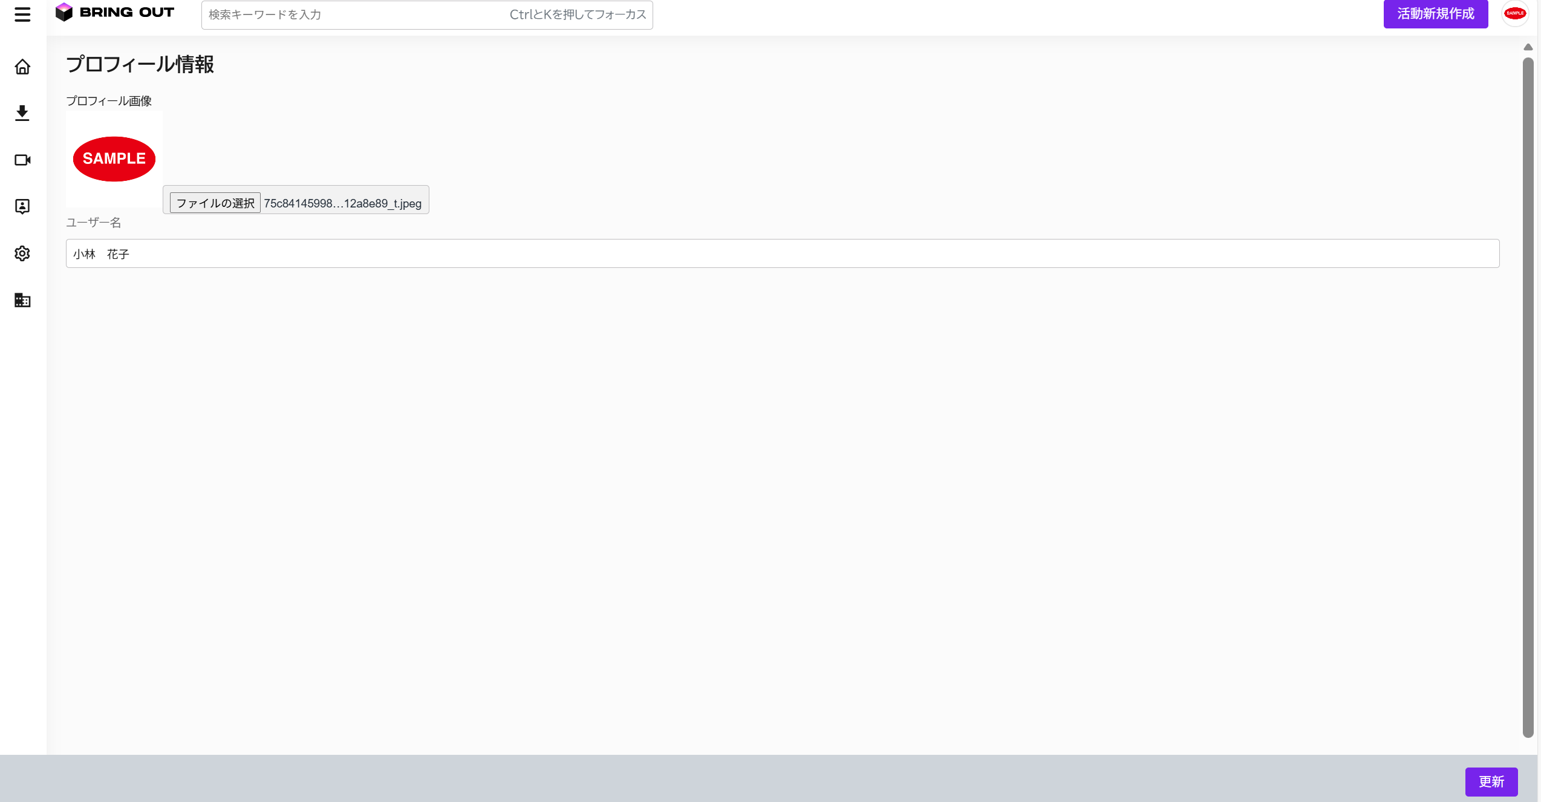Viewport: 1541px width, 802px height.
Task: Click the vertical scrollbar thumb
Action: click(1528, 398)
